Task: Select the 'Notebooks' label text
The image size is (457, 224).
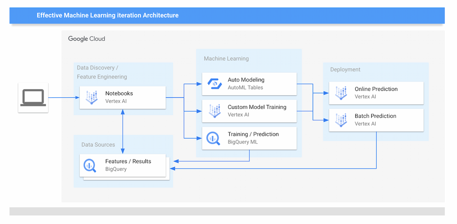Action: 119,93
